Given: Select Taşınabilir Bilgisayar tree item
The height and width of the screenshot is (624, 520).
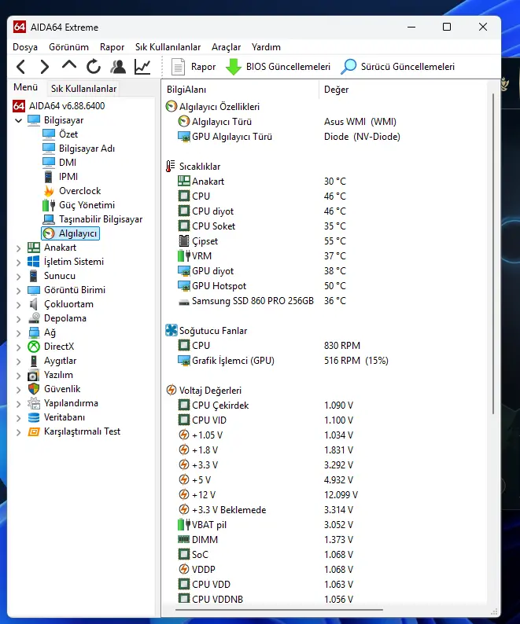Looking at the screenshot, I should pyautogui.click(x=93, y=219).
